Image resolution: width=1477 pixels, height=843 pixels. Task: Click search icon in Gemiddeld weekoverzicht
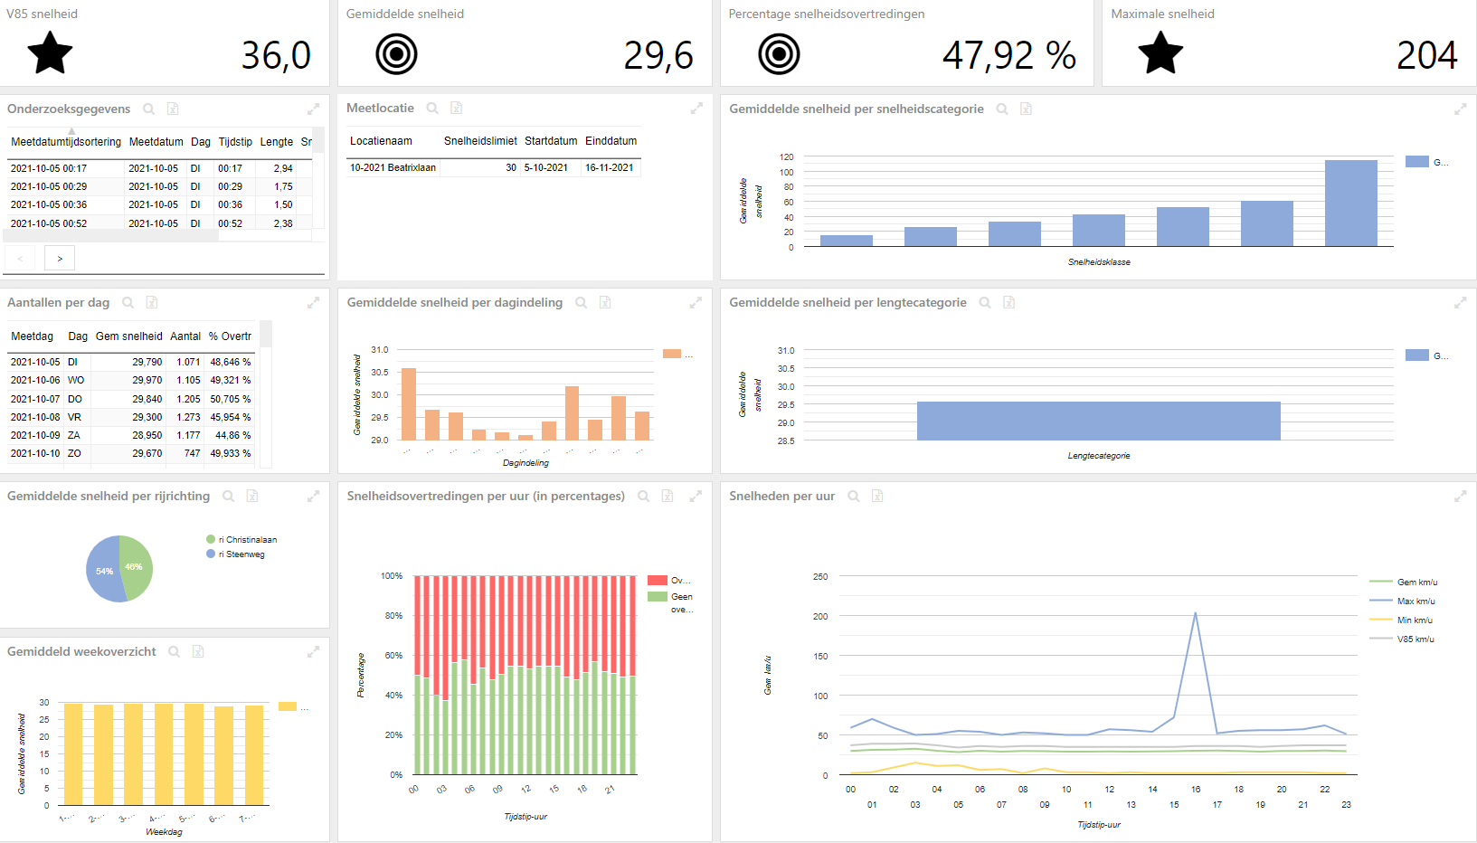pos(175,651)
